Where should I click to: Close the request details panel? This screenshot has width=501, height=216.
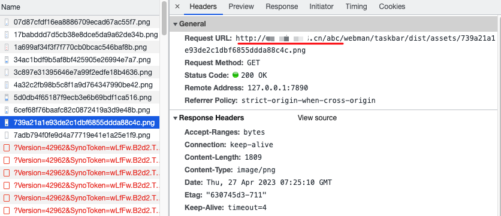[x=177, y=7]
